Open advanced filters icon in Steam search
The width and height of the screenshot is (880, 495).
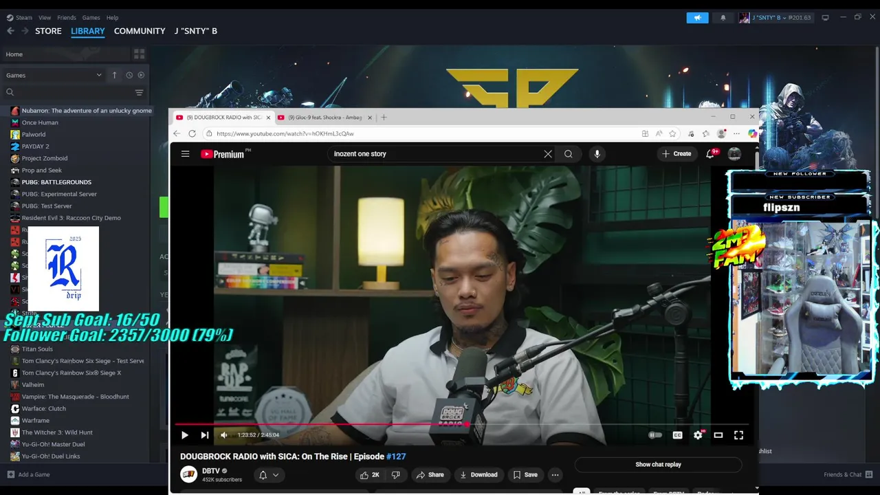click(139, 92)
